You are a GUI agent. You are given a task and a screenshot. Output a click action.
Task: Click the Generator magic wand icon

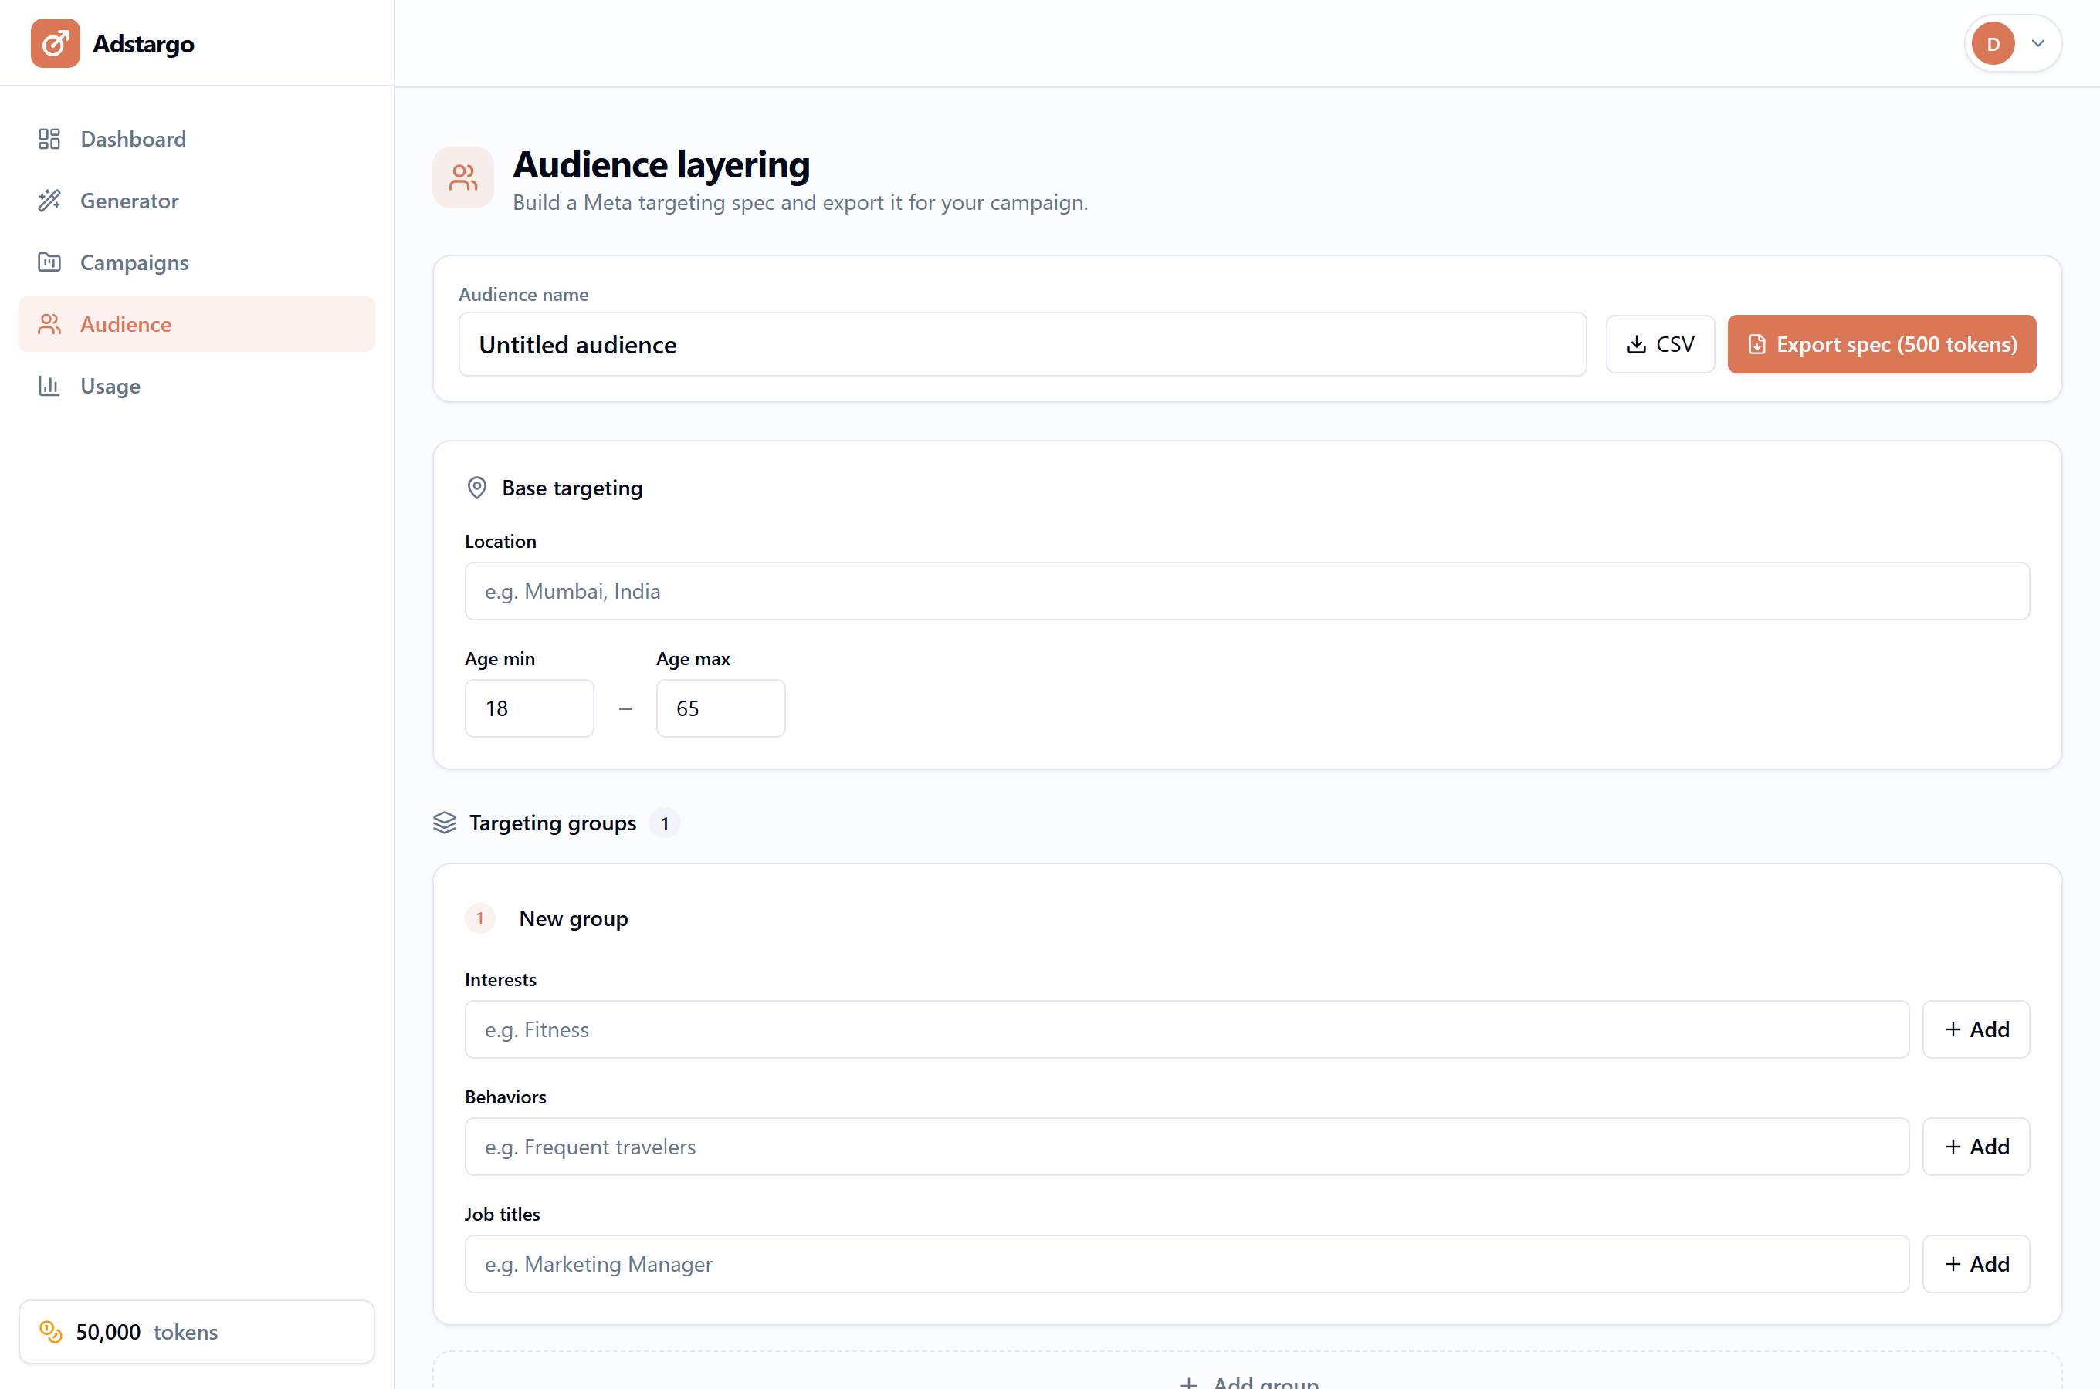tap(49, 201)
